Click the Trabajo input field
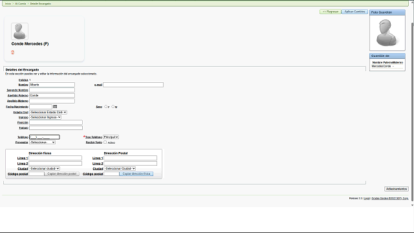Viewport: 414px width, 233px height. (56, 128)
